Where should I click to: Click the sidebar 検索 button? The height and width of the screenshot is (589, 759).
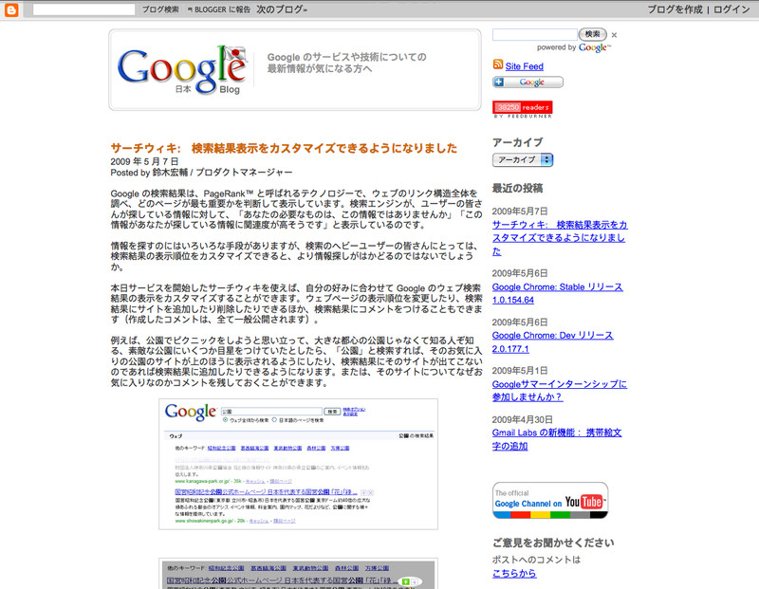click(x=592, y=34)
